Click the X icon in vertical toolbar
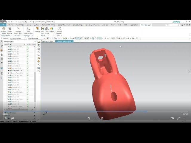 pyautogui.click(x=38, y=65)
